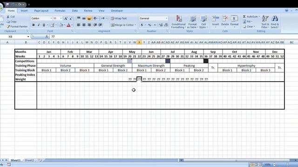Screen dimensions: 298x167
Task: Apply Percent Style
Action: pyautogui.click(x=149, y=25)
